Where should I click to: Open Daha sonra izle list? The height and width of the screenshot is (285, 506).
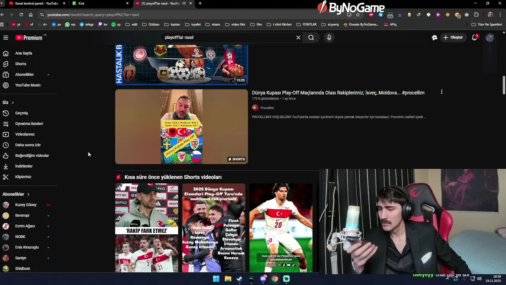[28, 145]
